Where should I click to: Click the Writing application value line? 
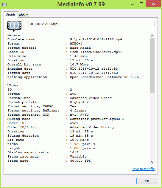[x=73, y=77]
